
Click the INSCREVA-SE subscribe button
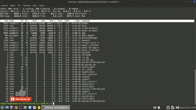[21, 99]
